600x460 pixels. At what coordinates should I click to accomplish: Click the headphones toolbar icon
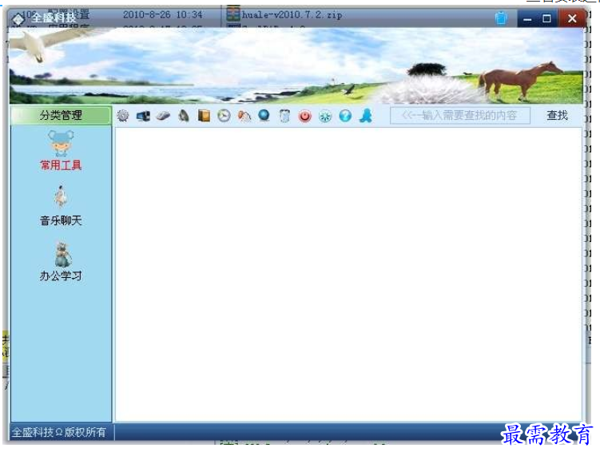[244, 116]
